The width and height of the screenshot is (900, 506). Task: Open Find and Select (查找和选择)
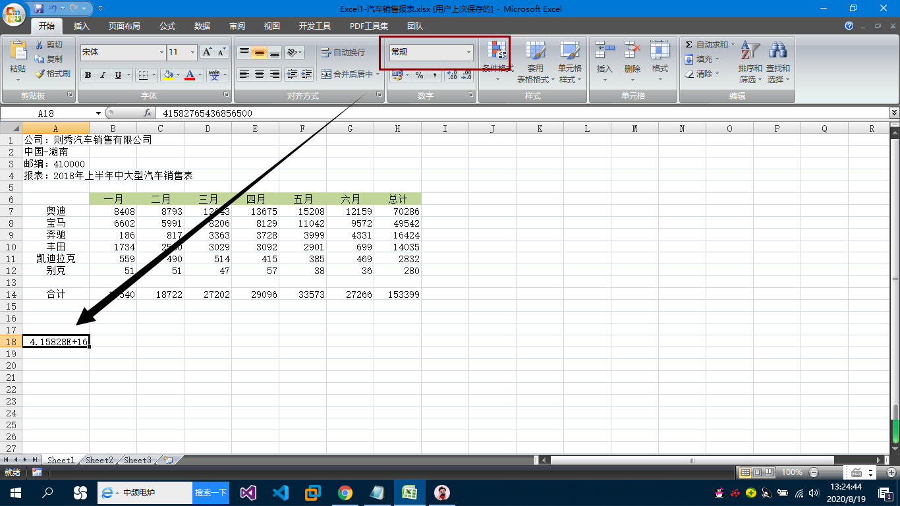coord(778,61)
